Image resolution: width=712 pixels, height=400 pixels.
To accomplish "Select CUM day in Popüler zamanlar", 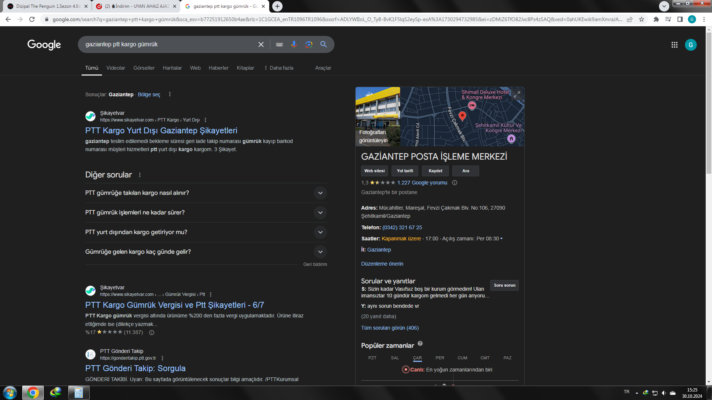I will (462, 358).
